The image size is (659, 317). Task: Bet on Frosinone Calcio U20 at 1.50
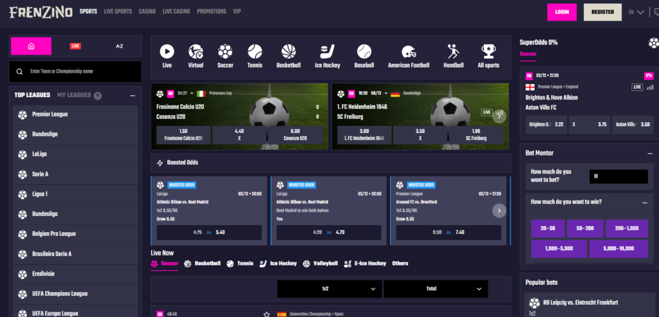click(183, 135)
